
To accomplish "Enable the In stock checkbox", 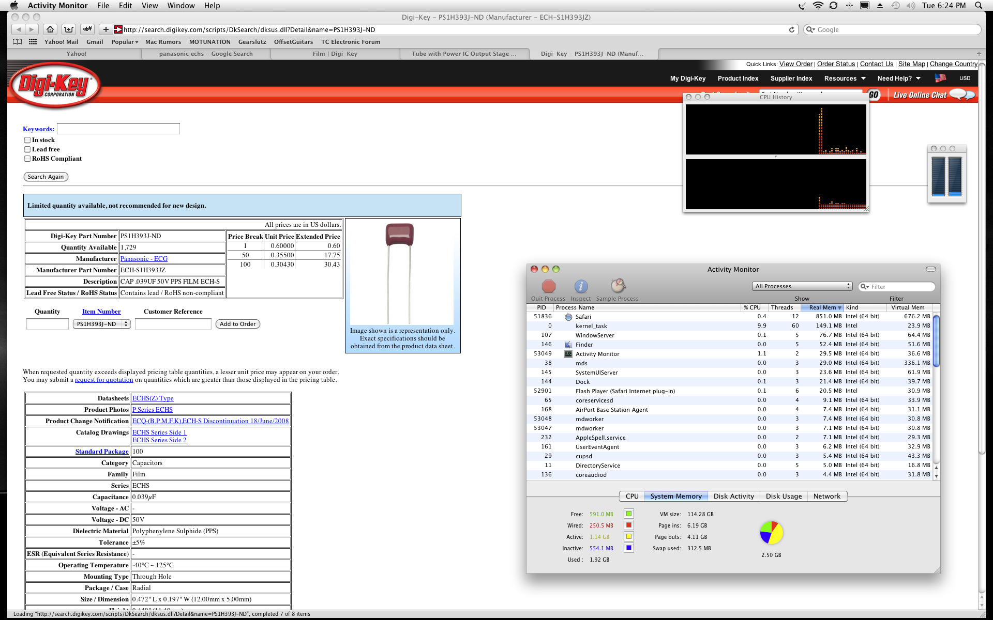I will pyautogui.click(x=27, y=140).
